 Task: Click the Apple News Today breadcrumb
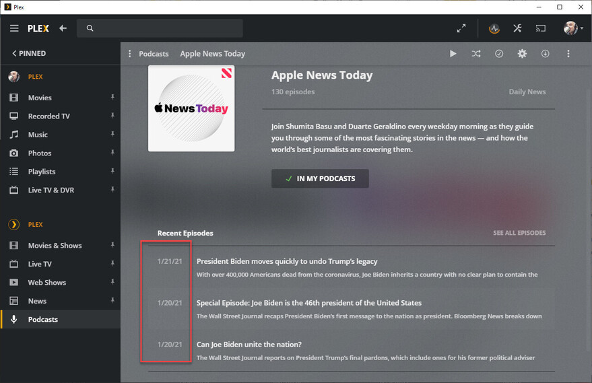(x=213, y=54)
